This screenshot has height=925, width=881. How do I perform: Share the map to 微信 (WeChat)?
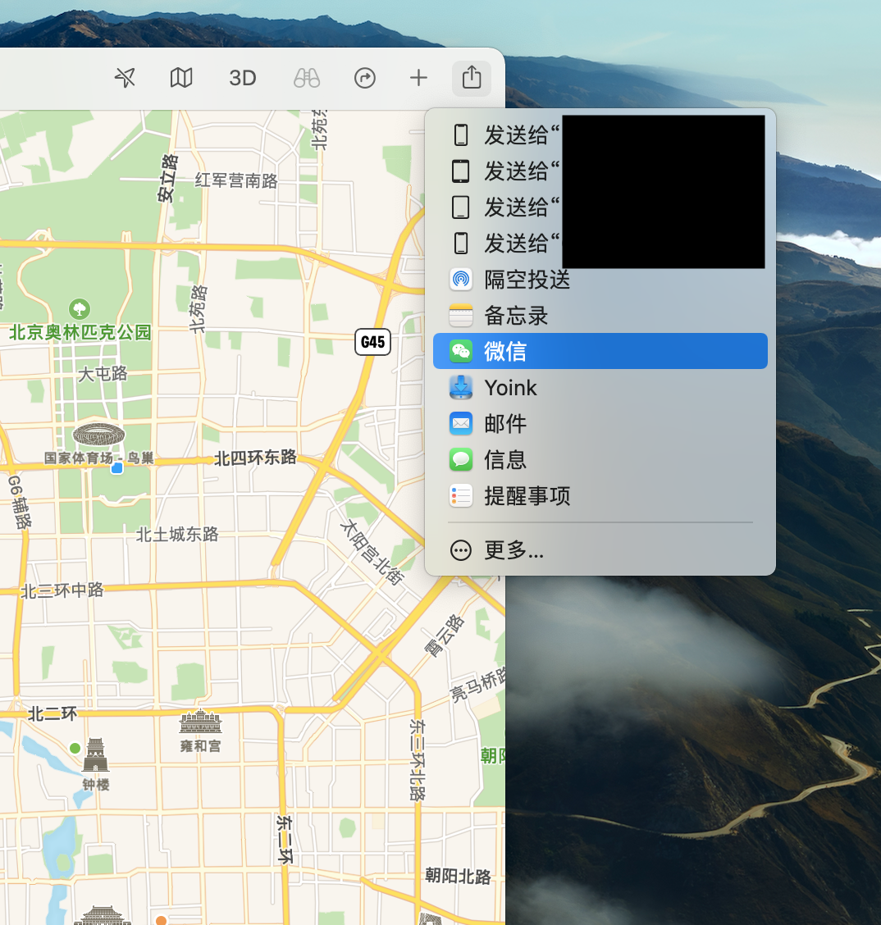505,352
